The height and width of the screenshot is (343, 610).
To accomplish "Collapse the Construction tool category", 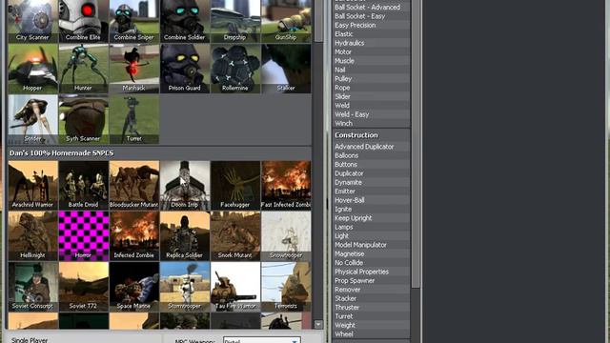I will pos(372,135).
